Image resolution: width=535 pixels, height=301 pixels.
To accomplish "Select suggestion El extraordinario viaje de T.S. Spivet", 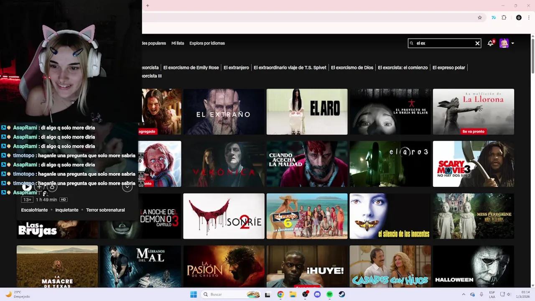I will [290, 67].
